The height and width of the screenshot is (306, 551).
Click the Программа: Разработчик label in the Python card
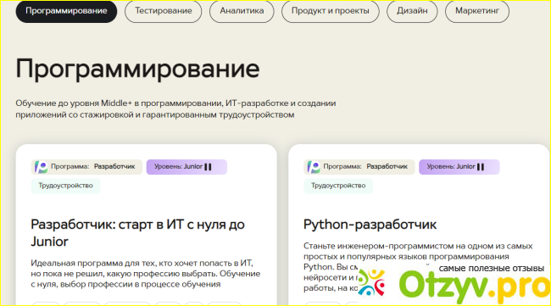click(x=359, y=167)
